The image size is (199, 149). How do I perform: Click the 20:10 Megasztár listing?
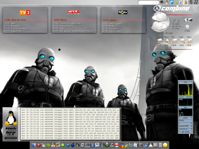click(12, 26)
